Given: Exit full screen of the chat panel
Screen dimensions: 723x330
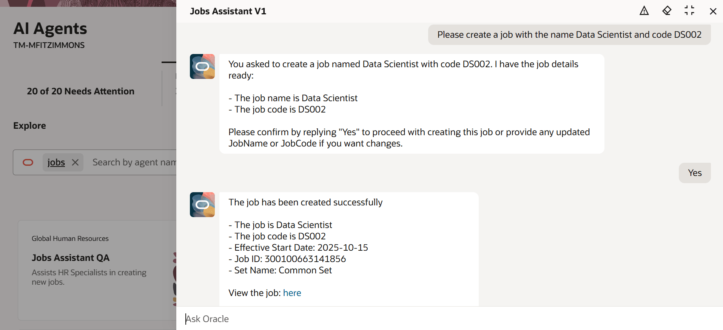Looking at the screenshot, I should [x=690, y=11].
